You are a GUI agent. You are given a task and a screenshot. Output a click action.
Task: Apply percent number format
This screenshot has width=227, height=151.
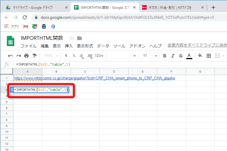74,56
